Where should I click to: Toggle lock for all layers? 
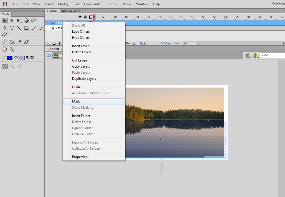[x=85, y=17]
